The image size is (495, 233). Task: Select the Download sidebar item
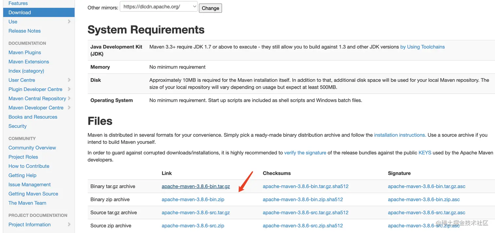(39, 12)
